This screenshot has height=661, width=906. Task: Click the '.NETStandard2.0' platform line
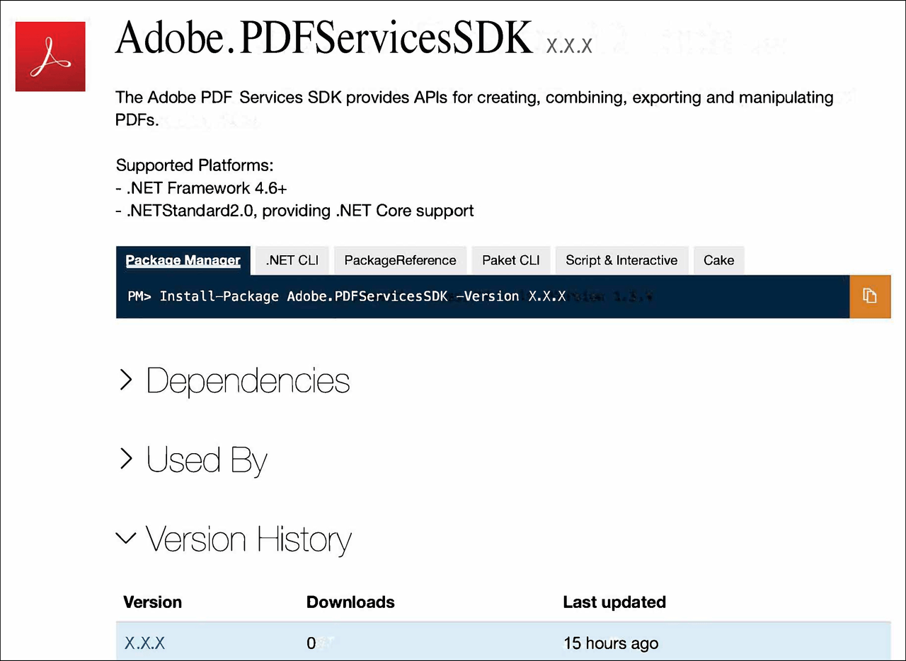[295, 211]
